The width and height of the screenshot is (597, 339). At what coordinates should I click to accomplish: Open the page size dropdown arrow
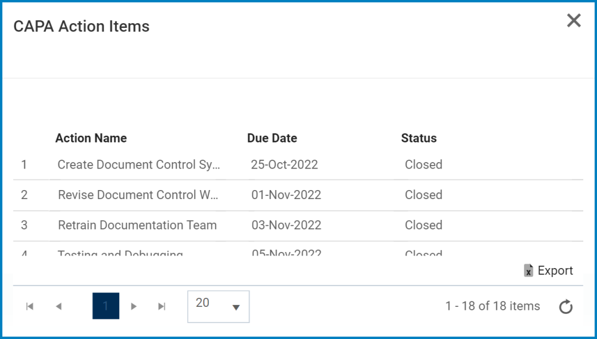[236, 307]
